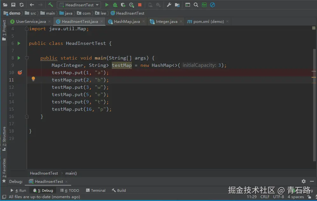Collapse main method fold marker at line 8
The height and width of the screenshot is (201, 317).
coord(27,58)
